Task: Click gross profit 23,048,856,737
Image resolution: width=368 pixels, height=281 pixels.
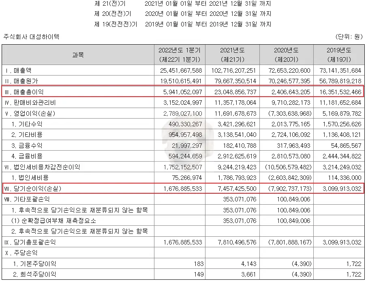Action: (x=235, y=92)
